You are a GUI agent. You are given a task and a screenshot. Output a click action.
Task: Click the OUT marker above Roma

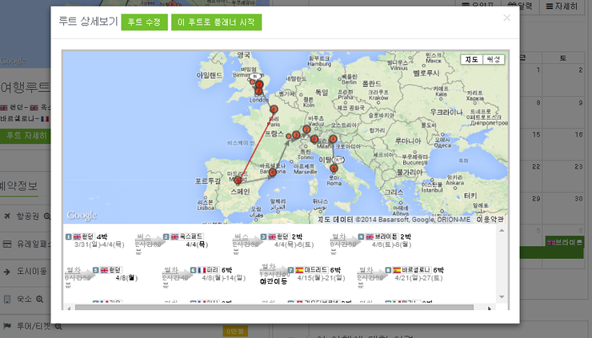point(338,160)
